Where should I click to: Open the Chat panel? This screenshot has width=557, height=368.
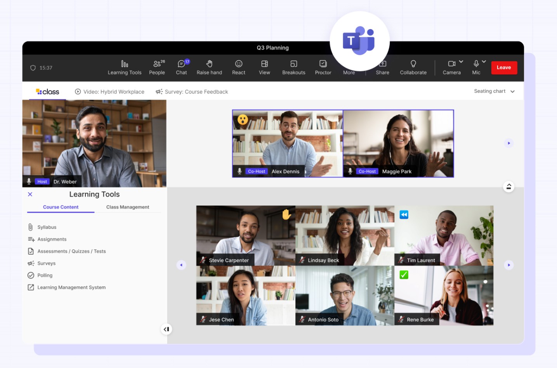point(182,67)
